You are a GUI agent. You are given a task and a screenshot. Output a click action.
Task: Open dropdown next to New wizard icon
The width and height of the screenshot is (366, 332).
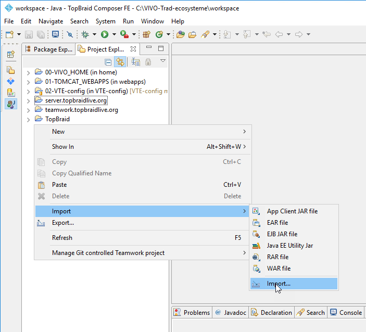tap(19, 34)
